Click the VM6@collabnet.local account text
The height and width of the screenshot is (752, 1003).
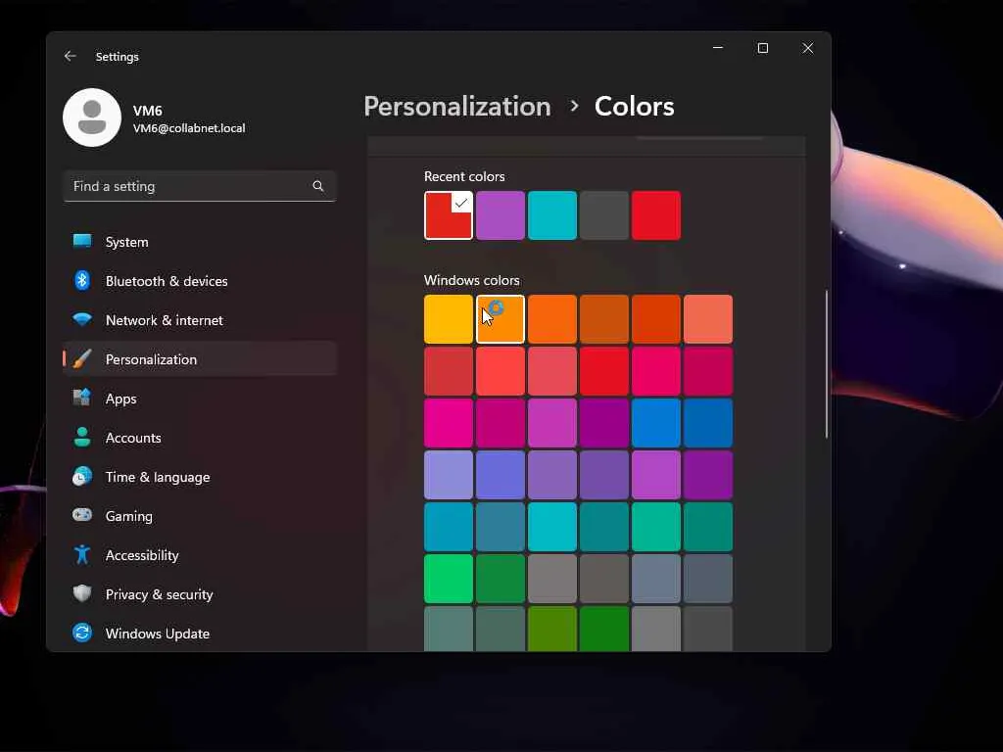(x=189, y=128)
